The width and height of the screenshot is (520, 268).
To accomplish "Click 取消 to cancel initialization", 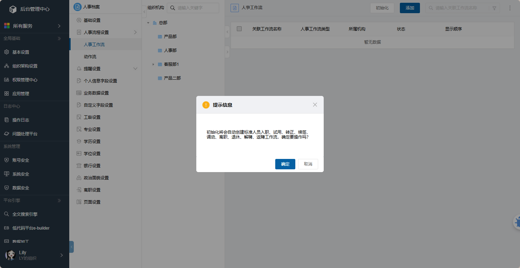I will click(x=308, y=164).
